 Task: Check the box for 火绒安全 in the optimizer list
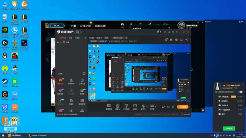coord(216,105)
